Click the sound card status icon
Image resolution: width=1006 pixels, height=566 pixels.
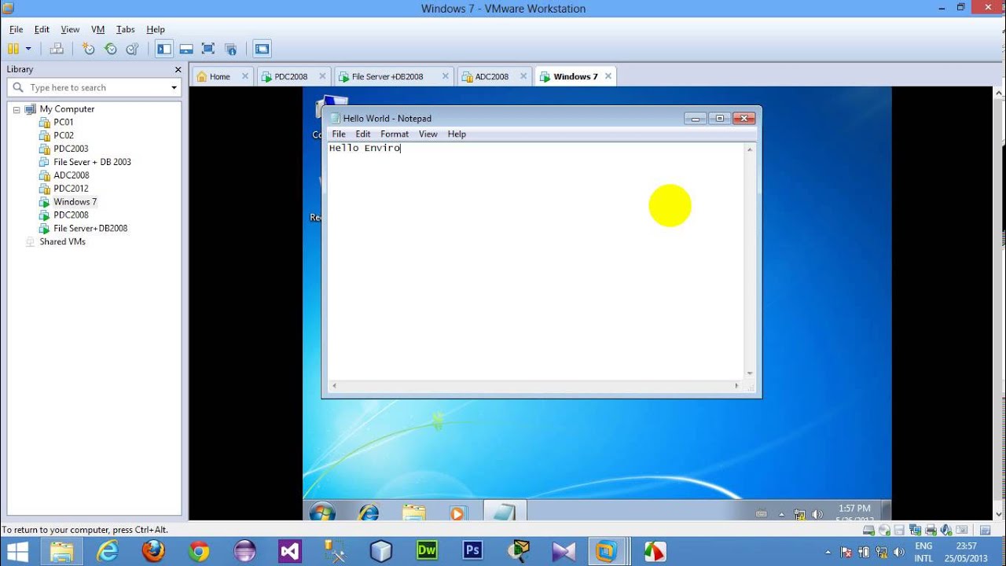pos(946,530)
